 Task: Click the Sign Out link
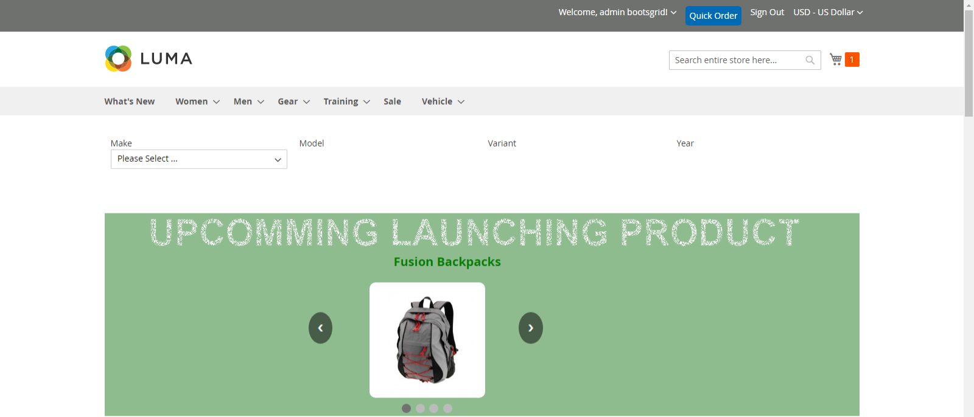pos(767,12)
